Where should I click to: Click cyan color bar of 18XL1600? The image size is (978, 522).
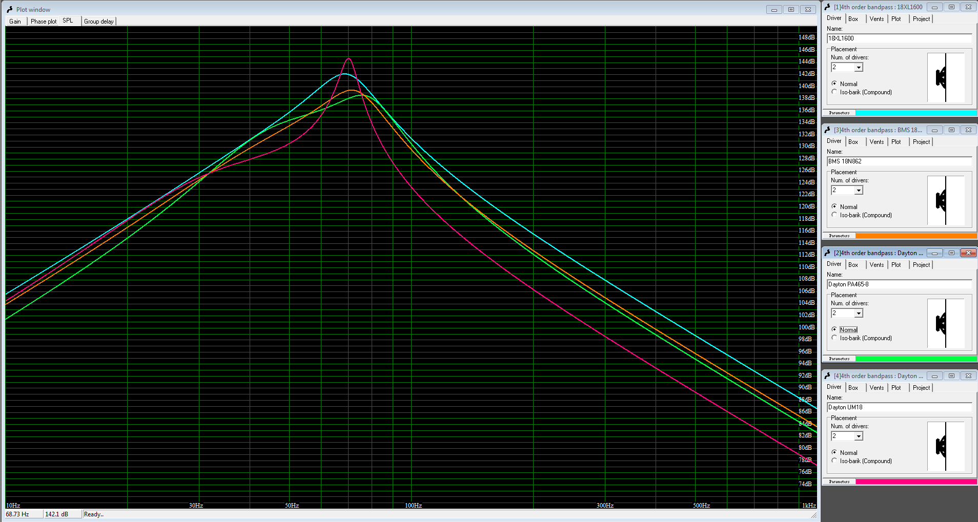[916, 113]
